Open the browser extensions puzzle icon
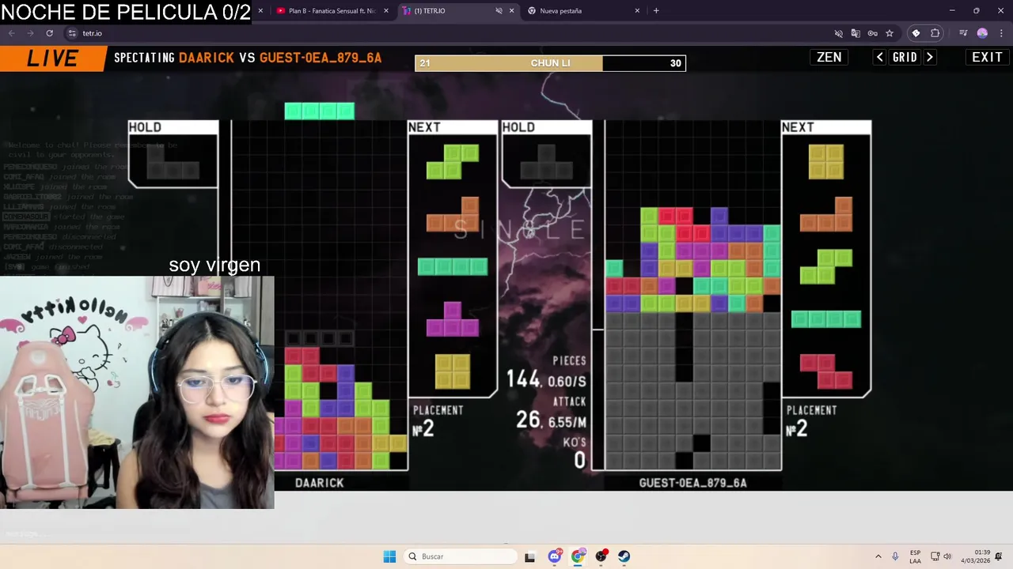This screenshot has height=569, width=1013. click(x=935, y=33)
